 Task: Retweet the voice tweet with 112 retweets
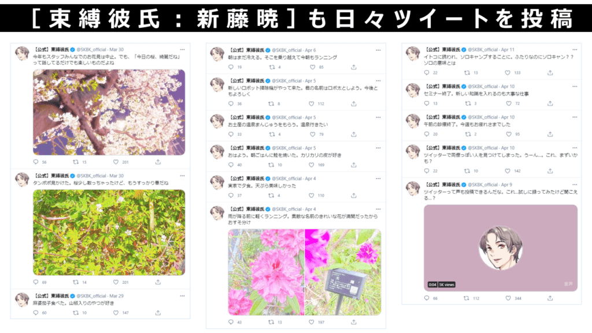(x=467, y=298)
